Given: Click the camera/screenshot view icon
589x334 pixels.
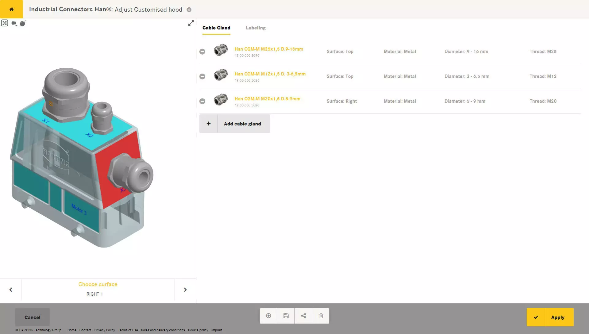Looking at the screenshot, I should point(14,23).
